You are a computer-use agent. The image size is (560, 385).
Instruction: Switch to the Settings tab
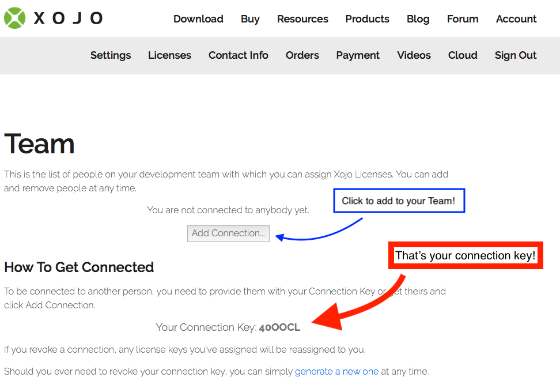pos(111,55)
